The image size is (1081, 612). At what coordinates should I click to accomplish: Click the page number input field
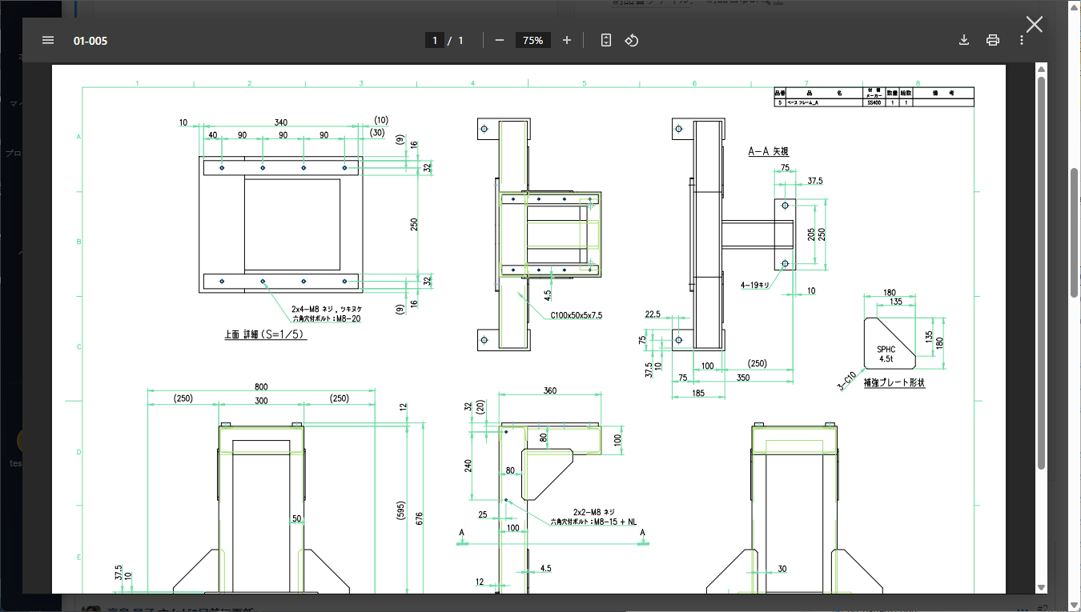pos(435,40)
